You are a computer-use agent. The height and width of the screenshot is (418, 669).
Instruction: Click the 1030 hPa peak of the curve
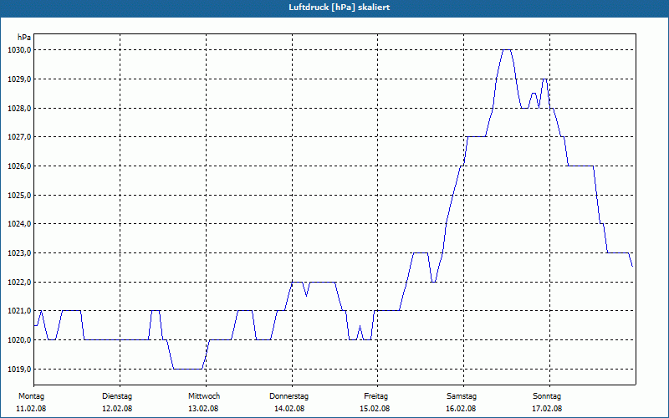[507, 50]
